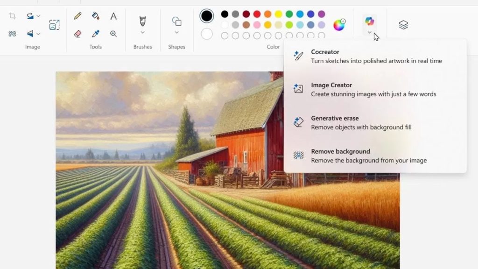Click the Resize image icon

tap(54, 25)
